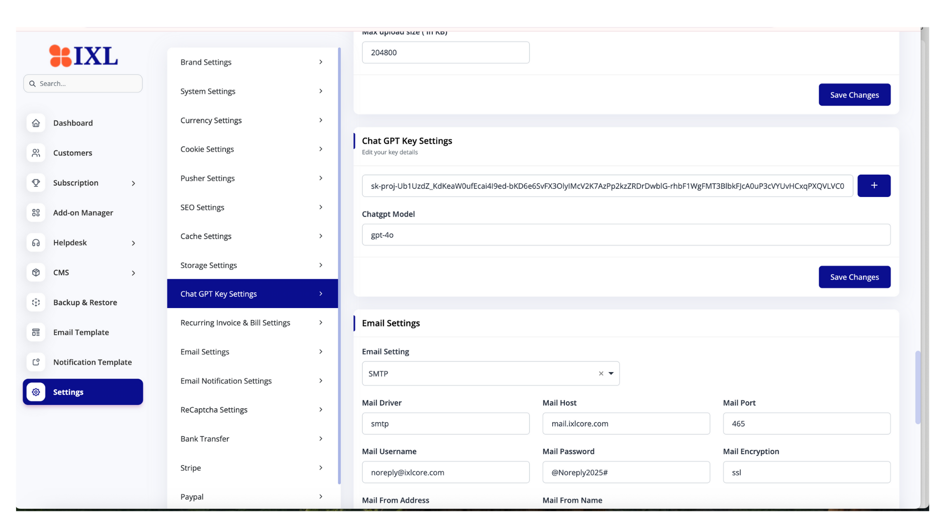Open Add-on Manager page
940x528 pixels.
(x=83, y=213)
